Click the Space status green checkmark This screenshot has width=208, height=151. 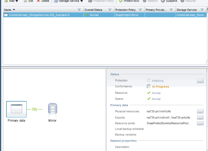coord(149,99)
